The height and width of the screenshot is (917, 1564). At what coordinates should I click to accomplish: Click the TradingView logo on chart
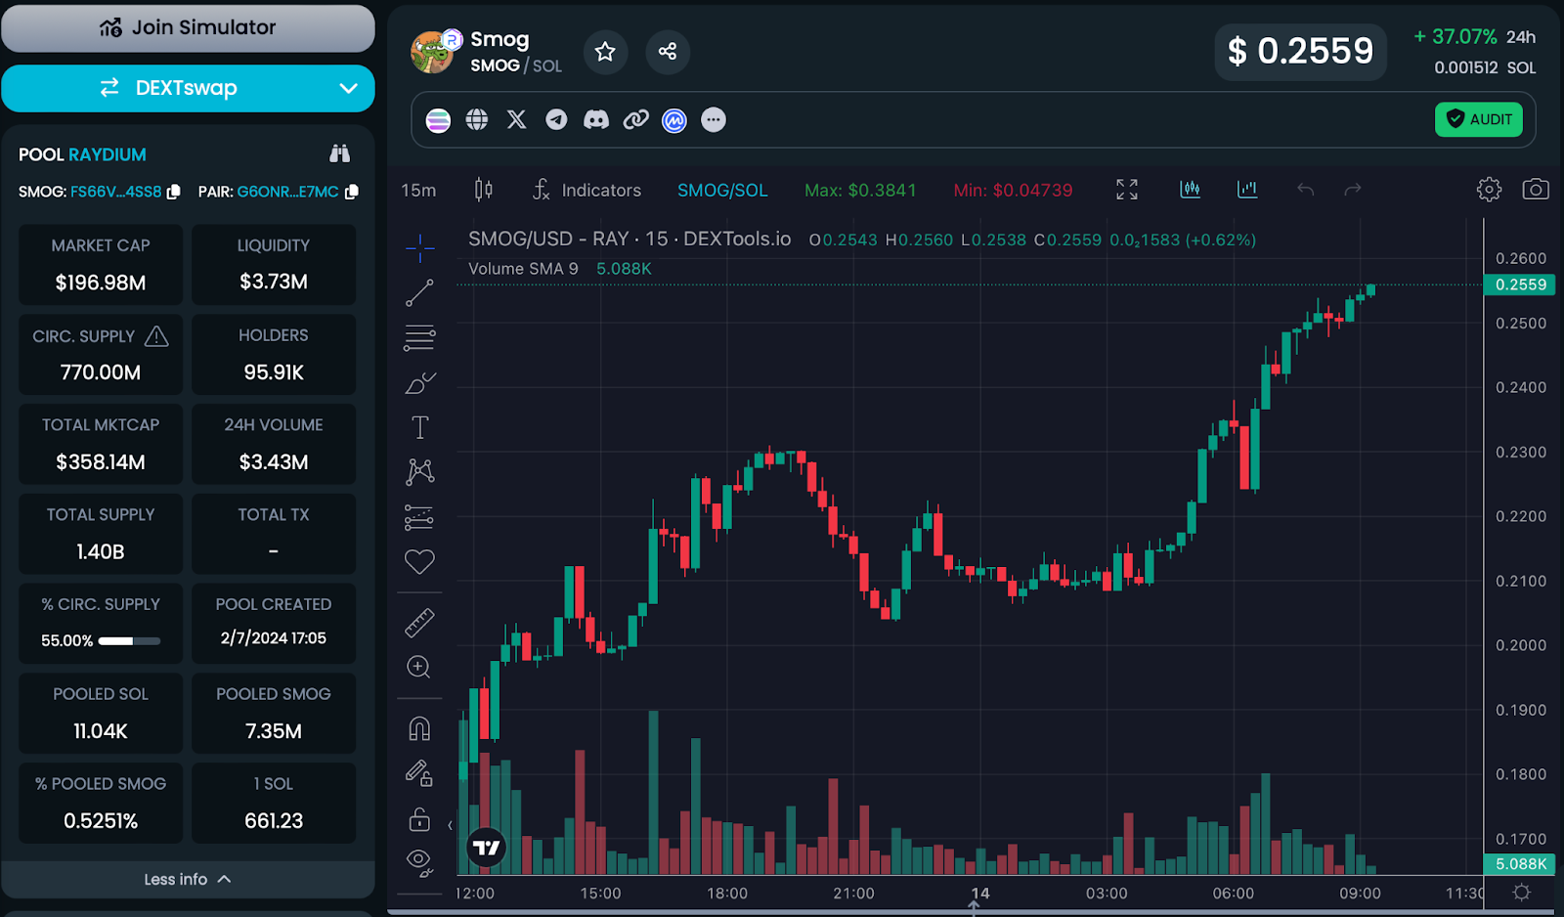click(x=487, y=848)
